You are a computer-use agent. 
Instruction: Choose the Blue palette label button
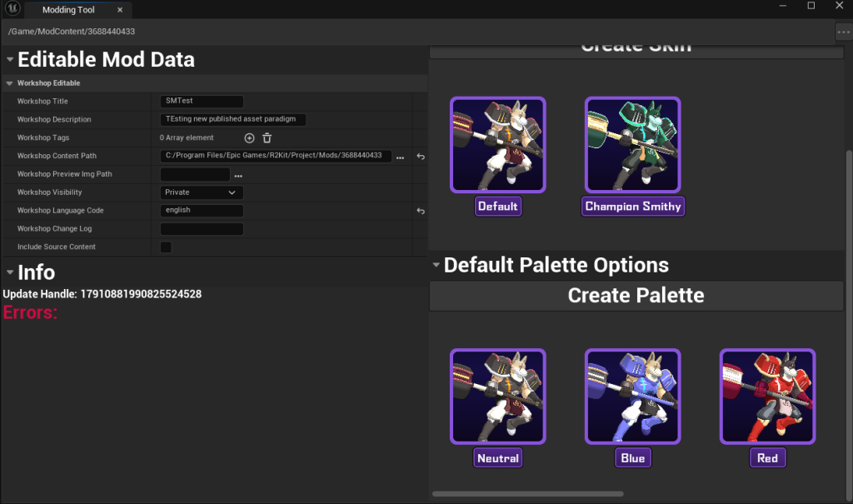point(633,458)
